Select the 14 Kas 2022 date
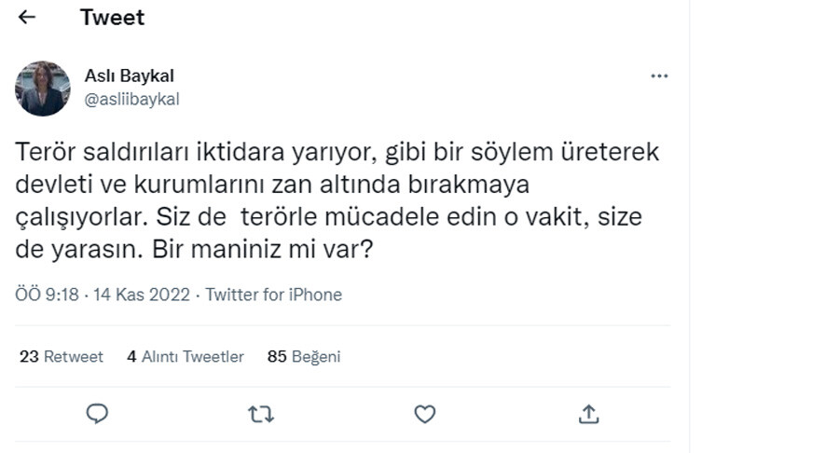This screenshot has width=839, height=453. pyautogui.click(x=141, y=295)
